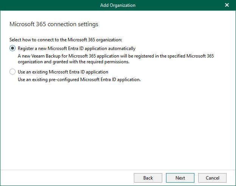Click the 'Use an existing pre-configured' description text
The height and width of the screenshot is (186, 236).
(79, 80)
